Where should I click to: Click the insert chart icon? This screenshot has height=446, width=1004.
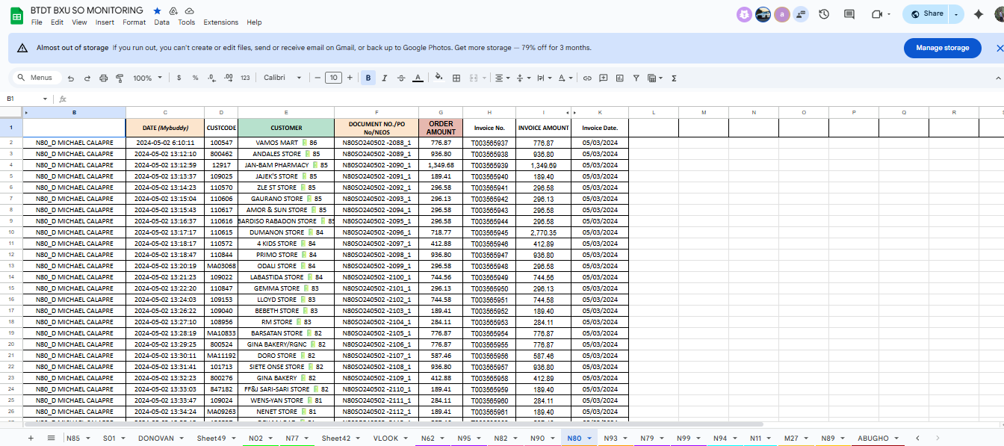pyautogui.click(x=619, y=78)
